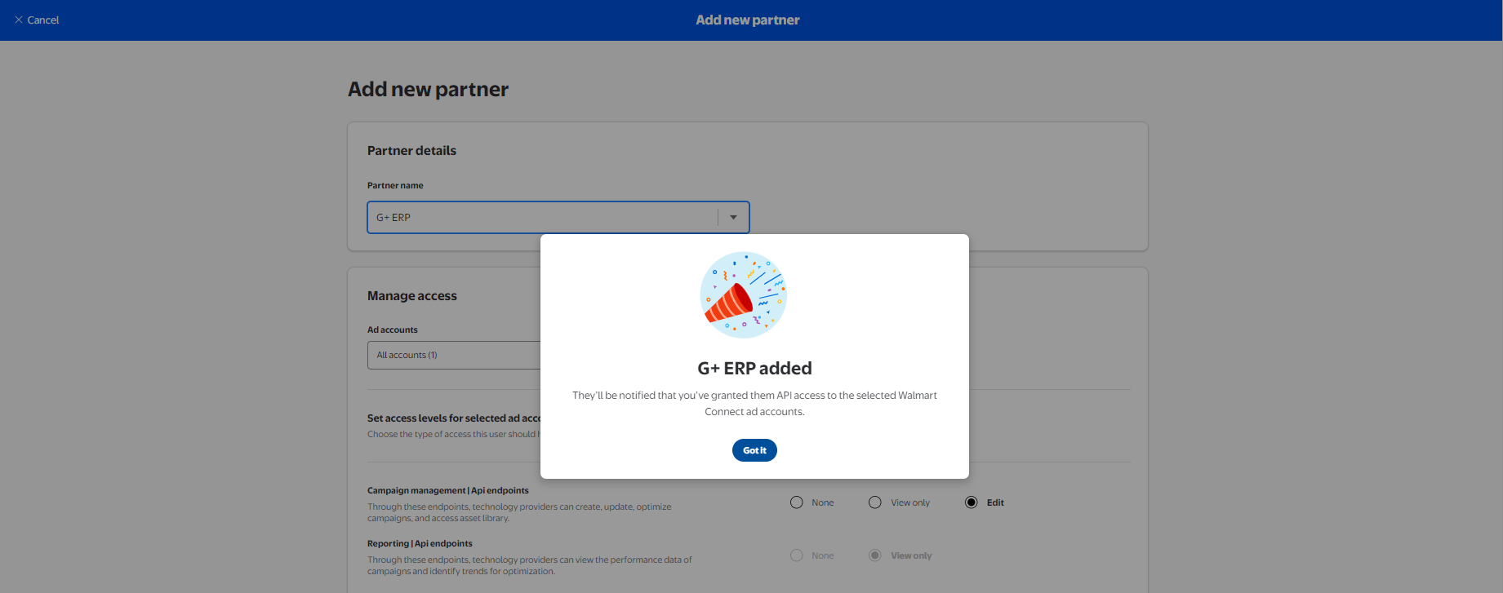Click 'Campaign management | Api endpoints' label
Viewport: 1503px width, 593px height.
[x=447, y=490]
